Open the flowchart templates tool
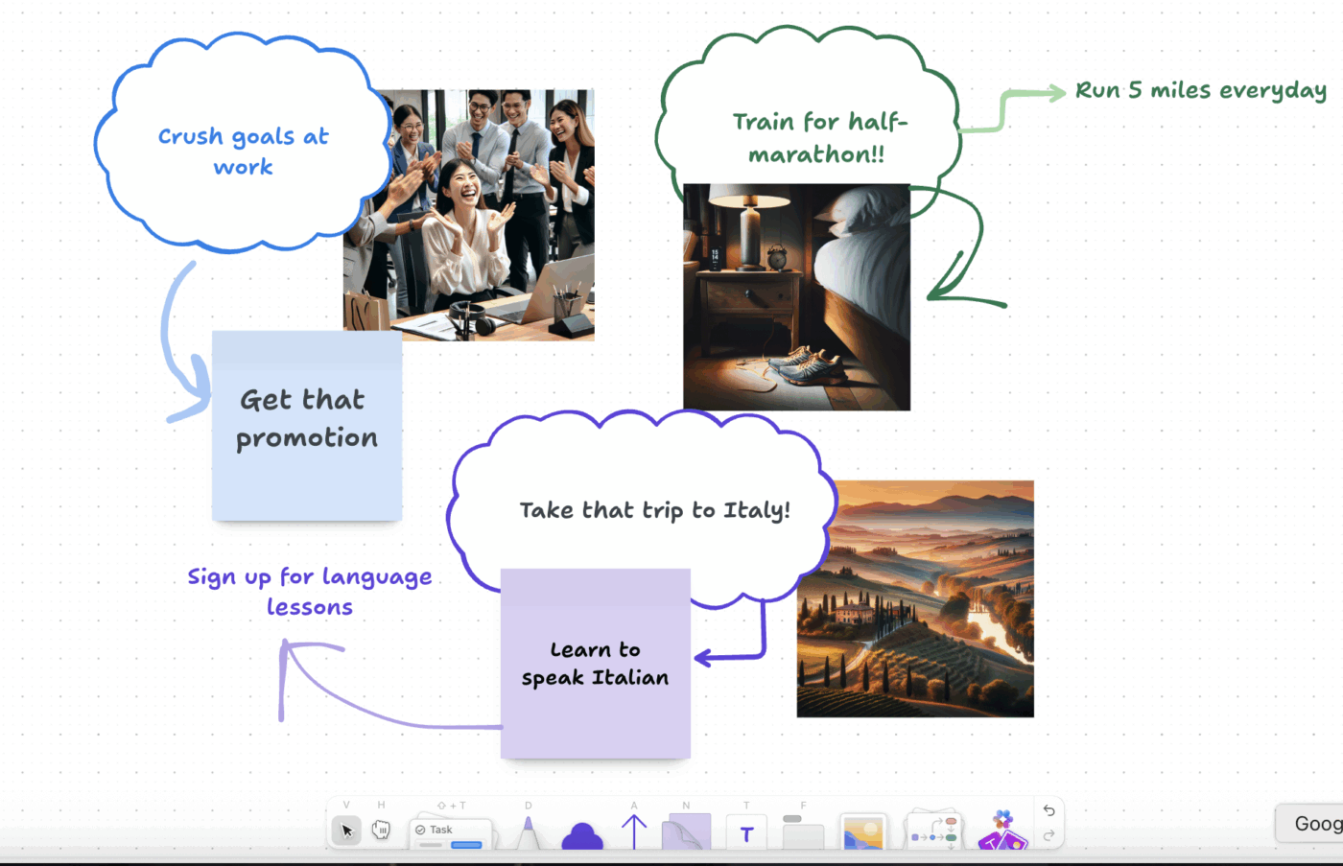This screenshot has width=1343, height=866. point(934,831)
